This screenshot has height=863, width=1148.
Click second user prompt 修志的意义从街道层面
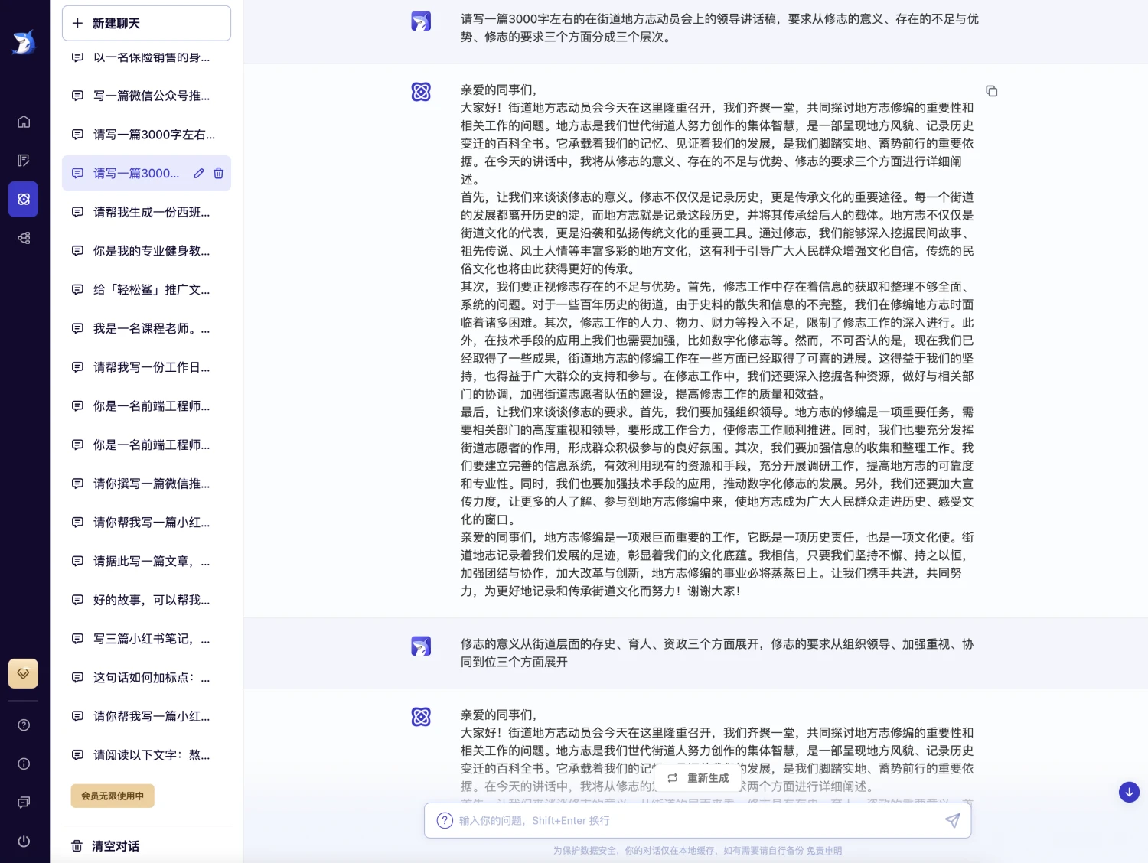717,653
